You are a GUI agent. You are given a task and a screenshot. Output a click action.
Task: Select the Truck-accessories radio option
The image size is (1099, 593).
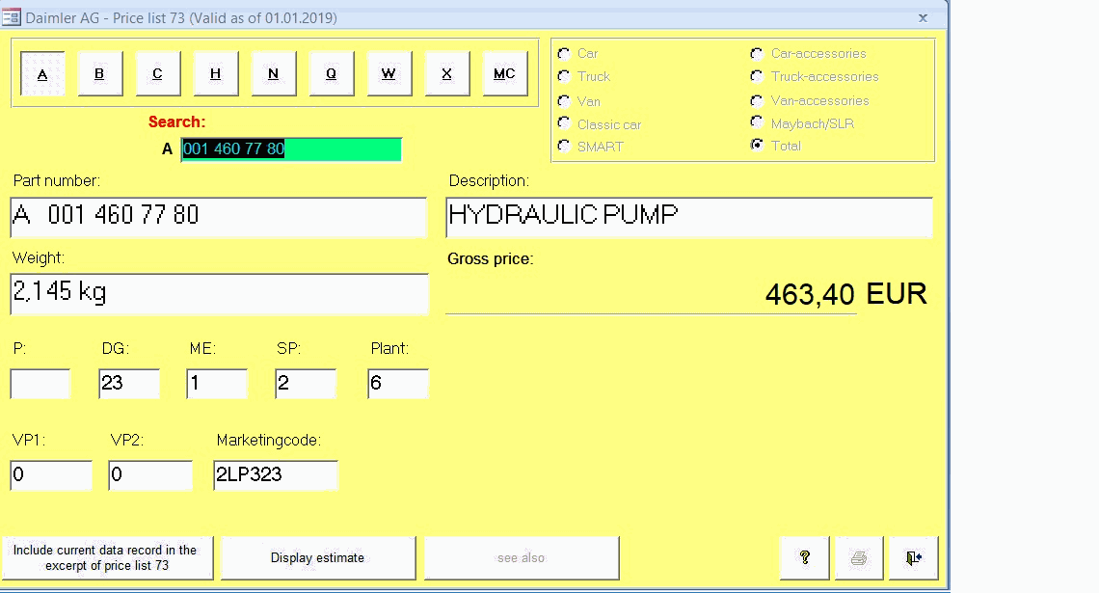click(756, 76)
